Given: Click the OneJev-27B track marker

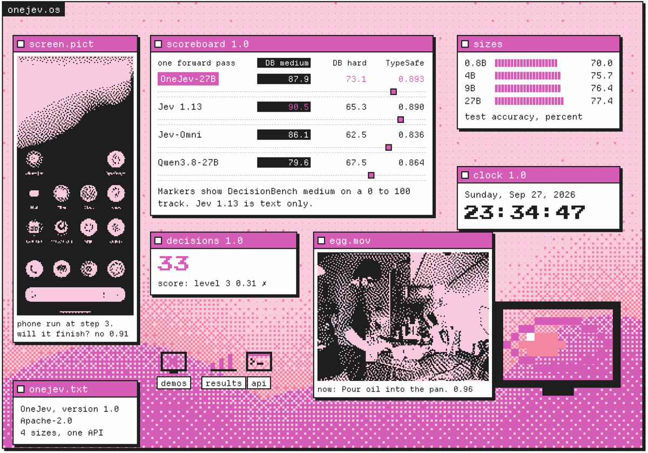Looking at the screenshot, I should coord(394,92).
